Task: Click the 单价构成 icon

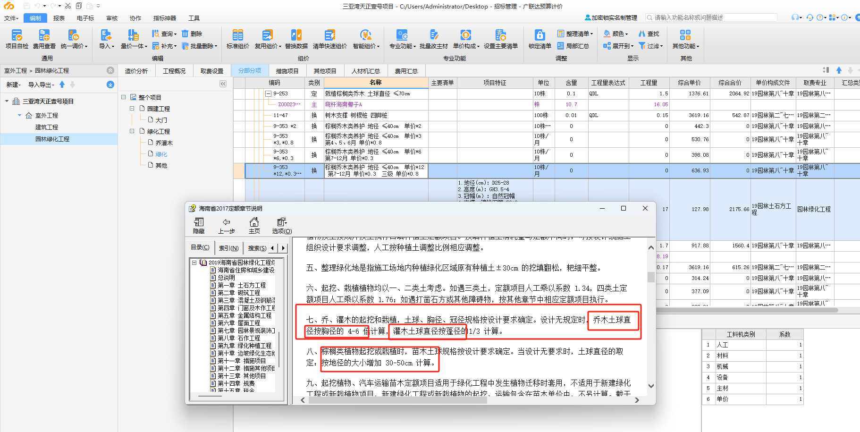Action: pos(466,39)
